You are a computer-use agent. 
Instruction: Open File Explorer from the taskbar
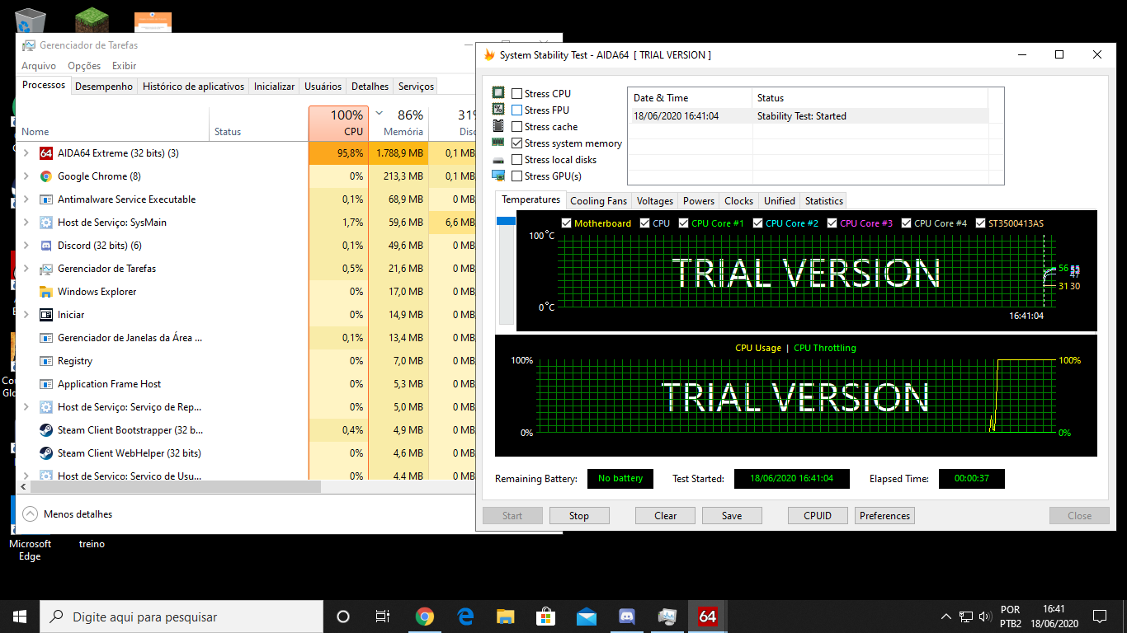[506, 617]
